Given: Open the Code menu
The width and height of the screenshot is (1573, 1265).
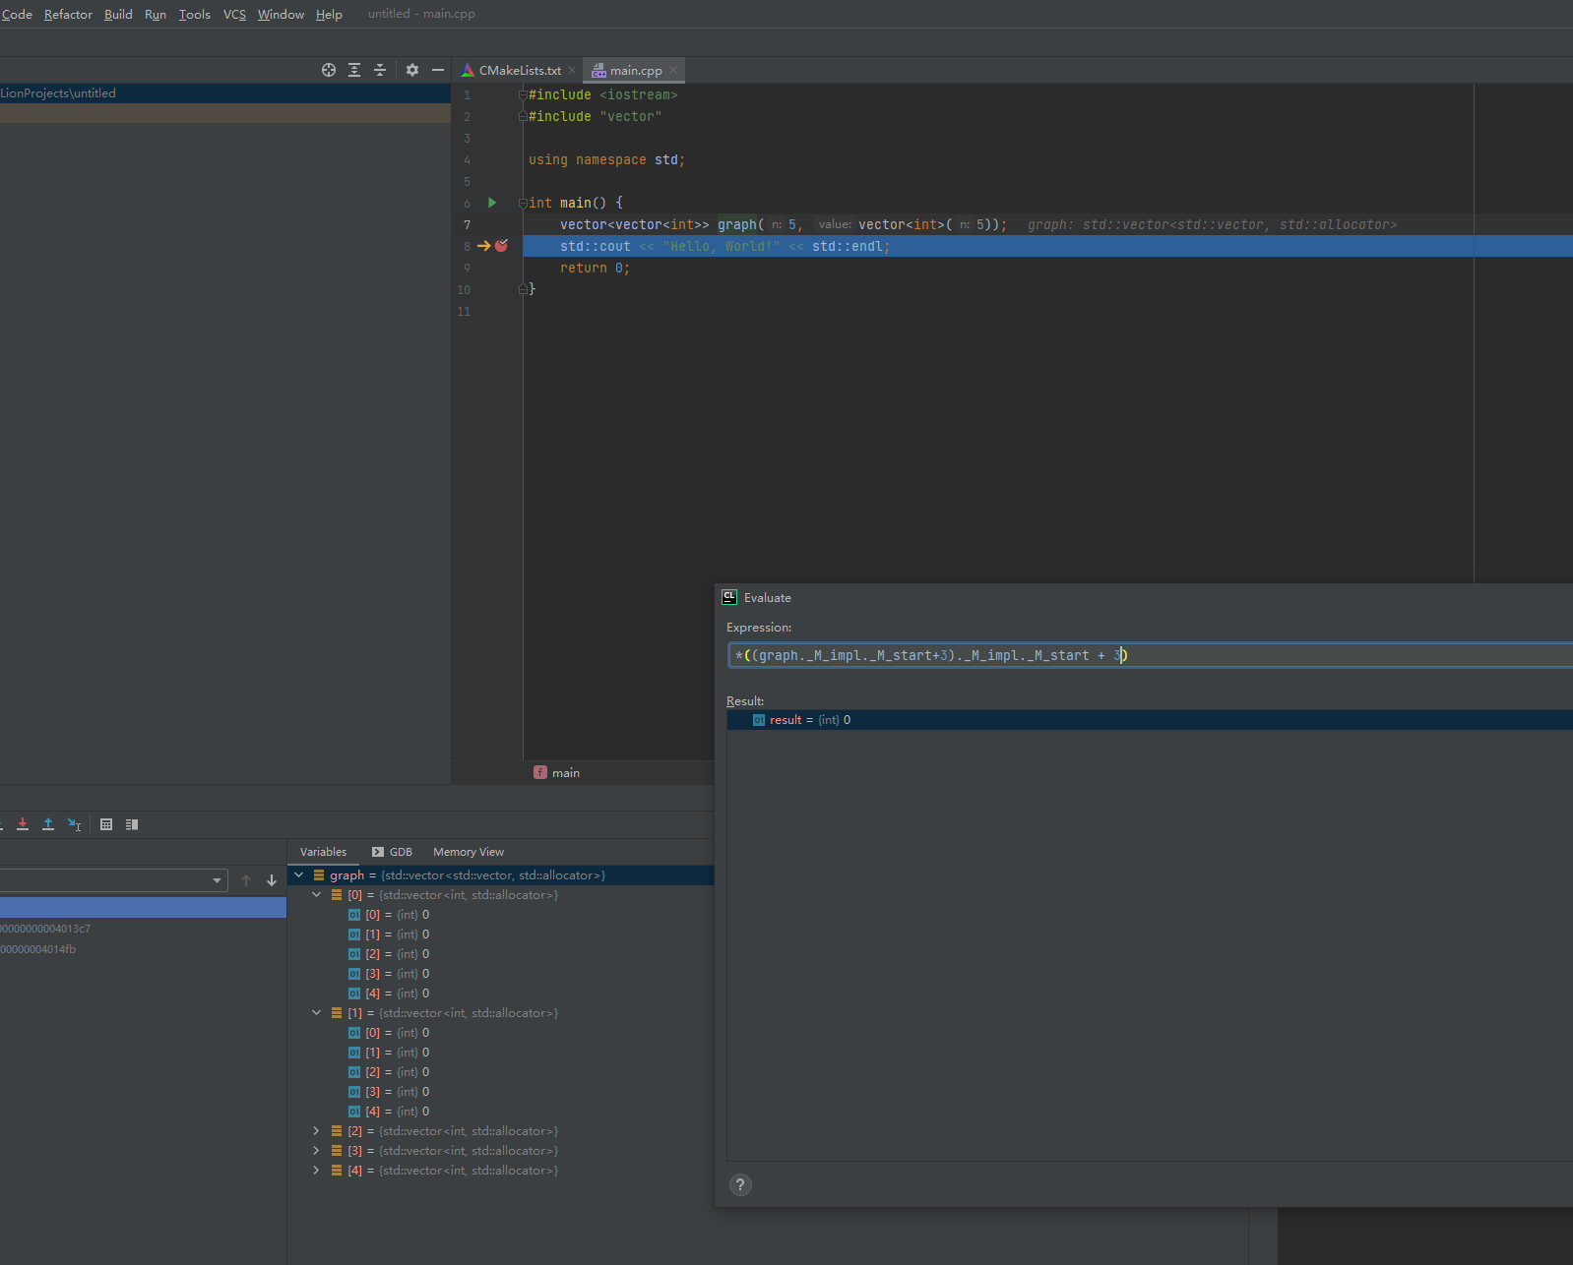Looking at the screenshot, I should [17, 14].
